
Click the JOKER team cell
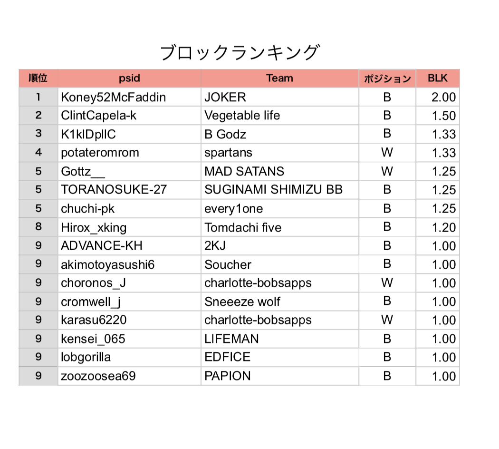tap(225, 98)
